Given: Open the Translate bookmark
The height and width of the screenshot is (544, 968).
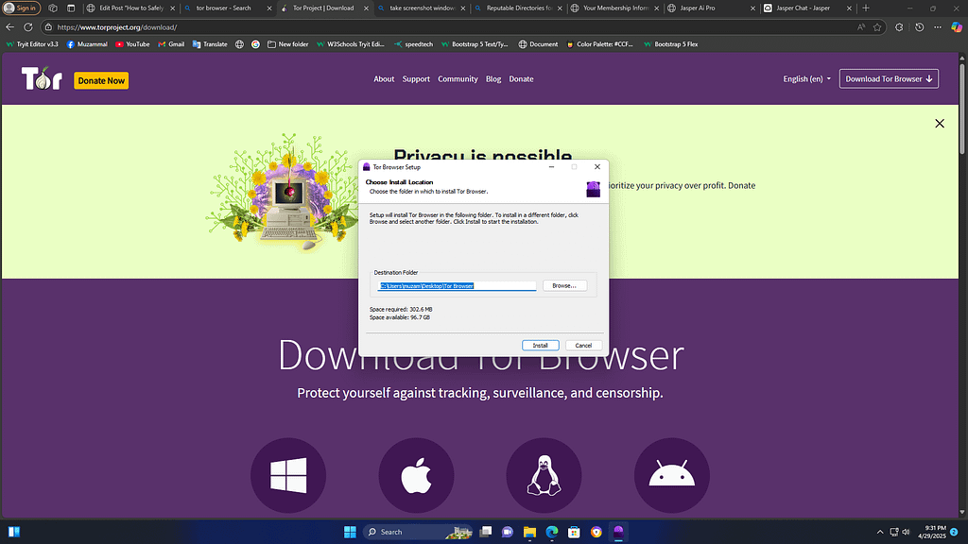Looking at the screenshot, I should tap(210, 44).
